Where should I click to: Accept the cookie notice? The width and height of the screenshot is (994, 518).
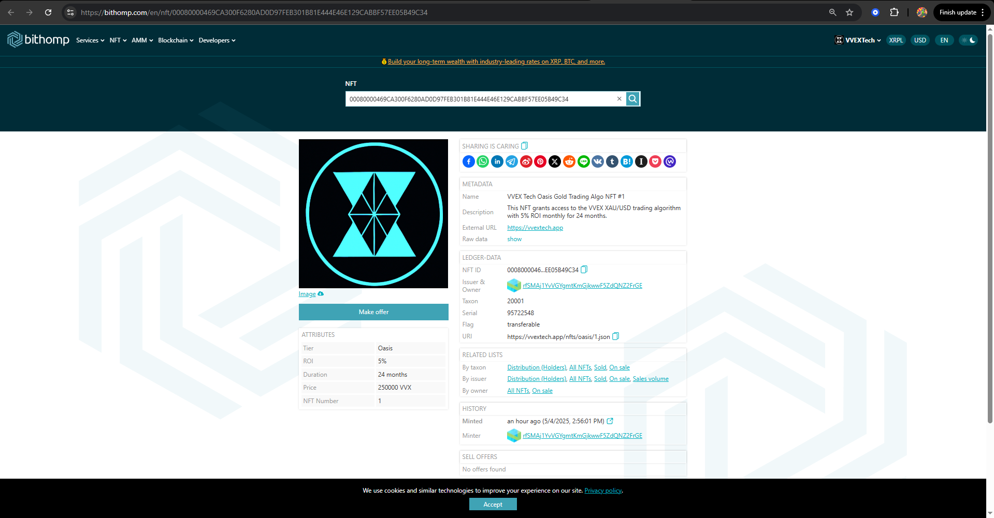[x=493, y=504]
